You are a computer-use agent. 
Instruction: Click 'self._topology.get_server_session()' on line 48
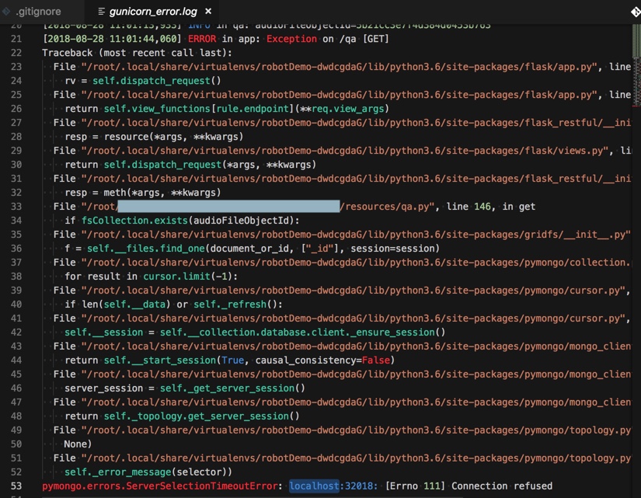(x=201, y=416)
